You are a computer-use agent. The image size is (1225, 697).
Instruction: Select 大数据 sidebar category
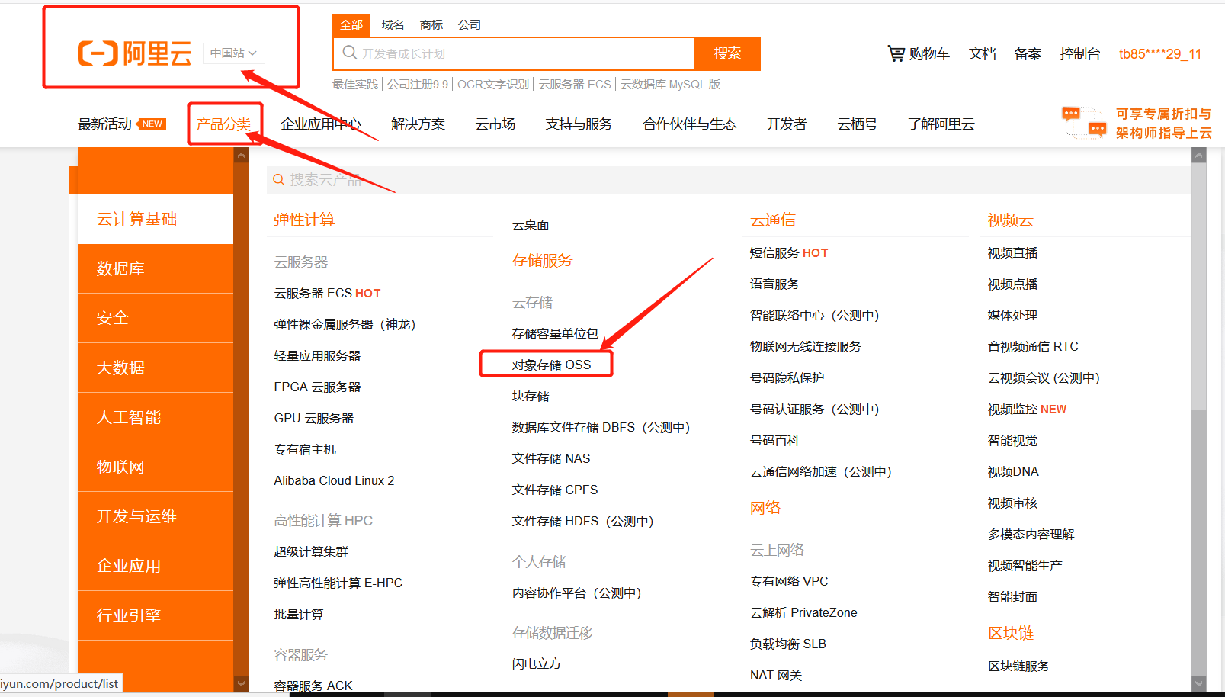[x=156, y=368]
